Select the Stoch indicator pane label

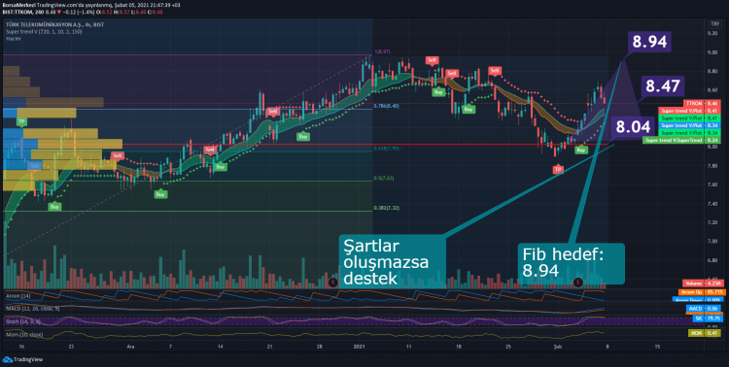coord(23,321)
